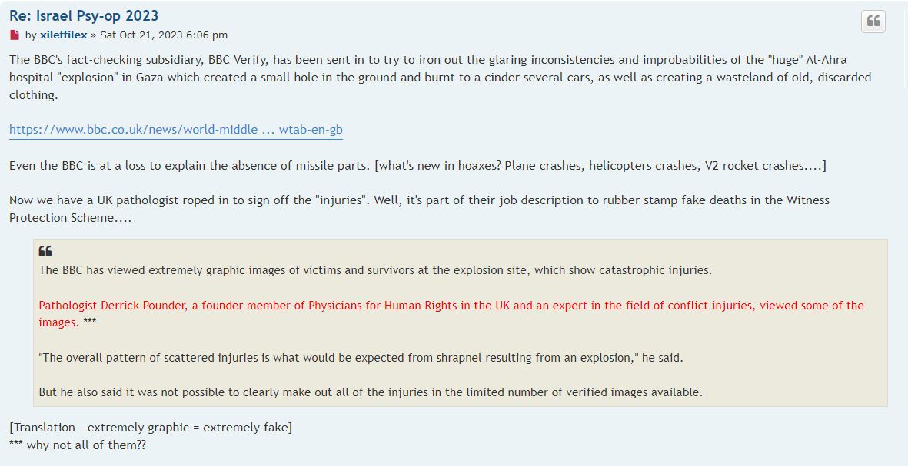Click the red post document icon
This screenshot has height=466, width=908.
(15, 35)
